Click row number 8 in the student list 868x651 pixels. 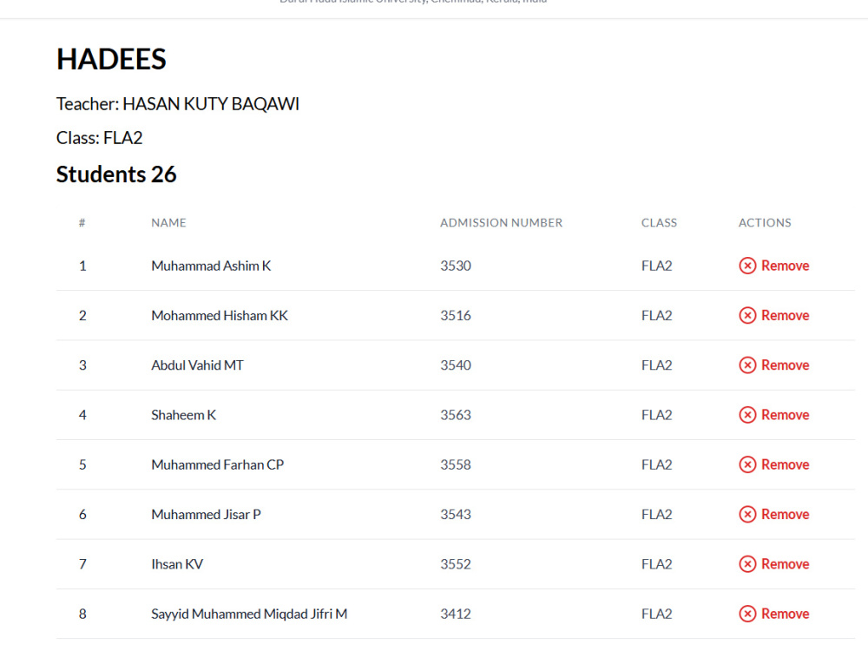[x=82, y=614]
